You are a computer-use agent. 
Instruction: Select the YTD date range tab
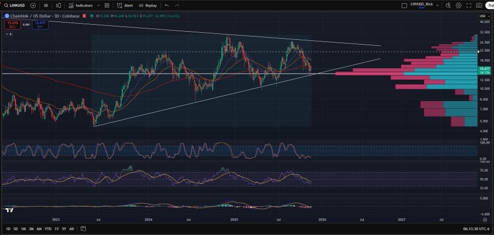(48, 228)
